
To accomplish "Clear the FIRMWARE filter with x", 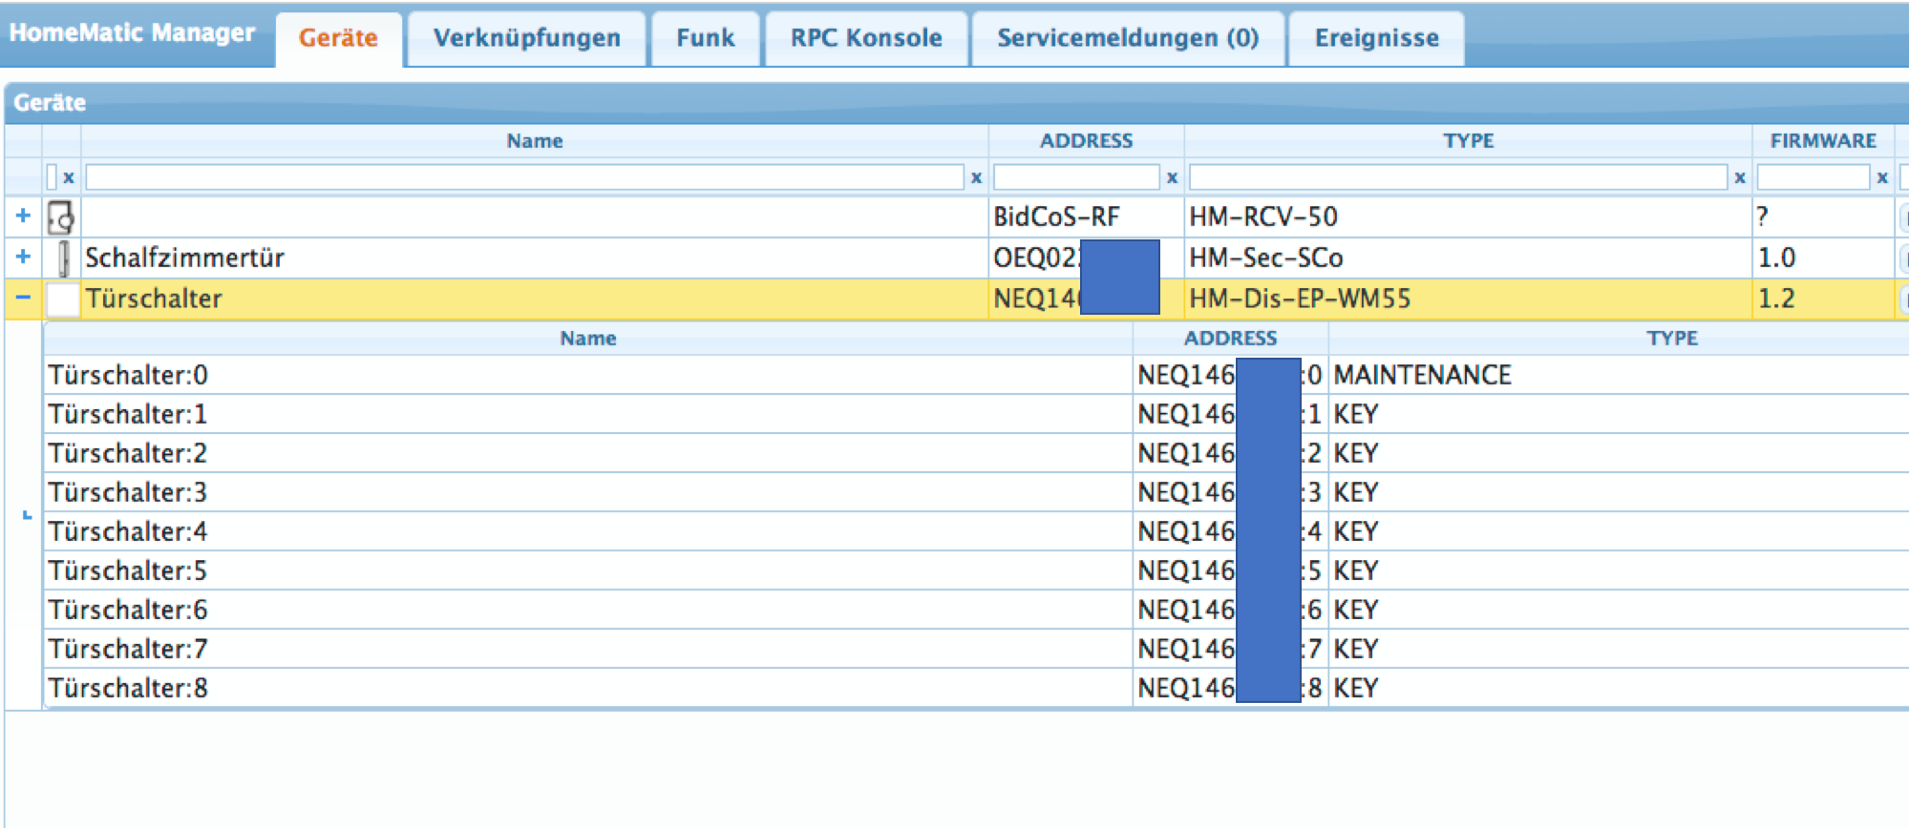I will click(1882, 177).
